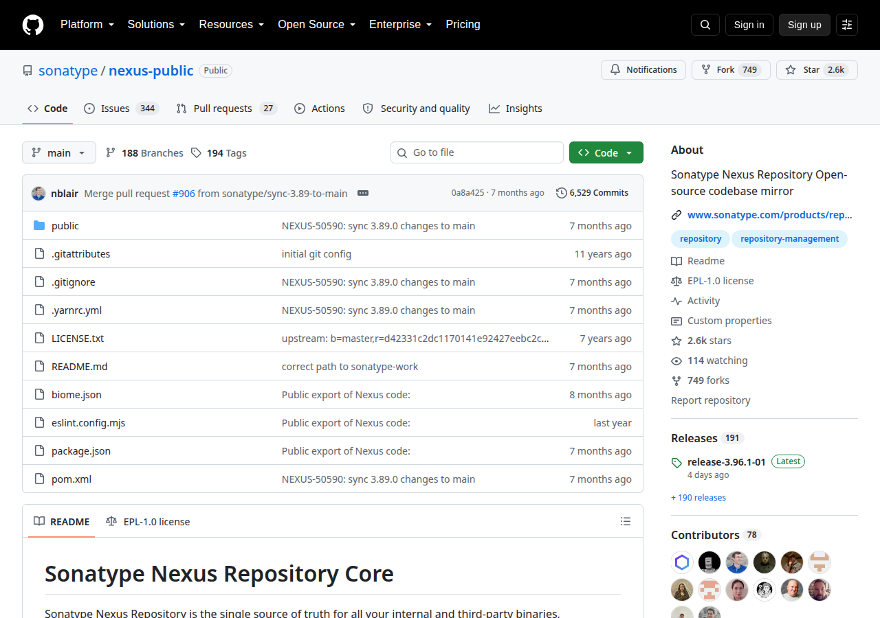Switch to the Pull requests tab

pyautogui.click(x=225, y=108)
